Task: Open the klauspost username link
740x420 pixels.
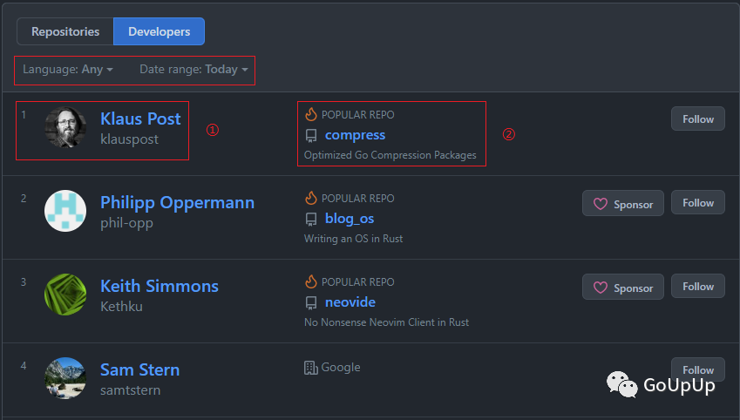Action: click(129, 139)
